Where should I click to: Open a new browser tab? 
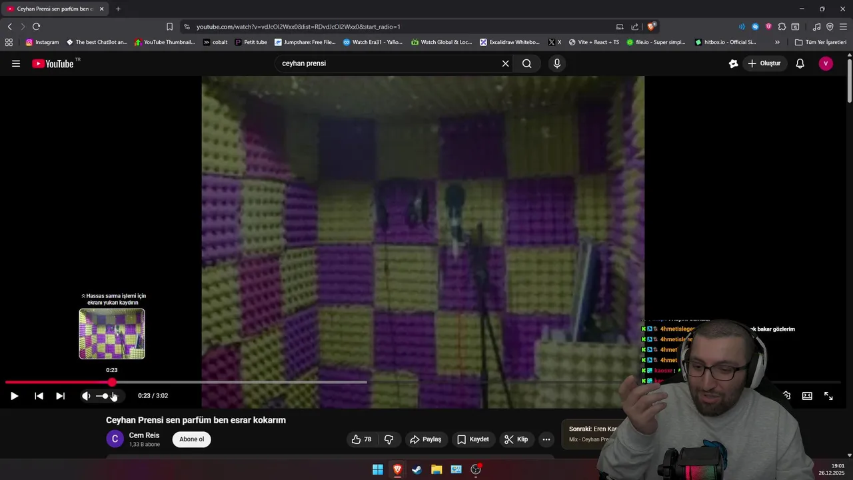tap(118, 9)
